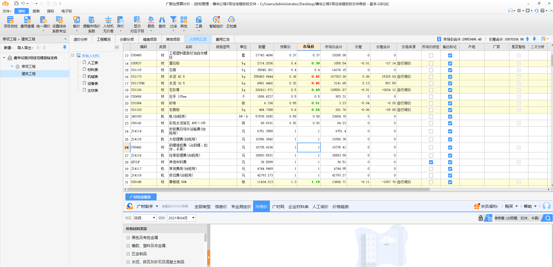Viewport: 553px width, 267px height.
Task: Expand the 黑色及有色金属 category
Action: [x=128, y=238]
